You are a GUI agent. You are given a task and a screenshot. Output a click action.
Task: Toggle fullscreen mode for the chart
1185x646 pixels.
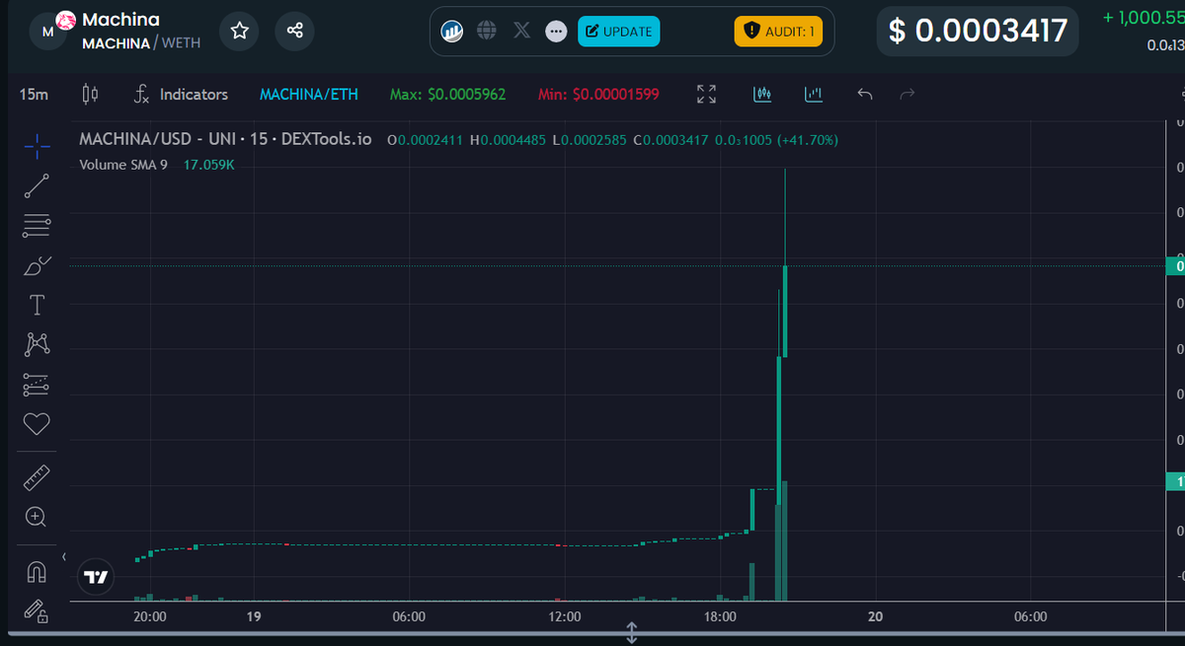click(706, 95)
